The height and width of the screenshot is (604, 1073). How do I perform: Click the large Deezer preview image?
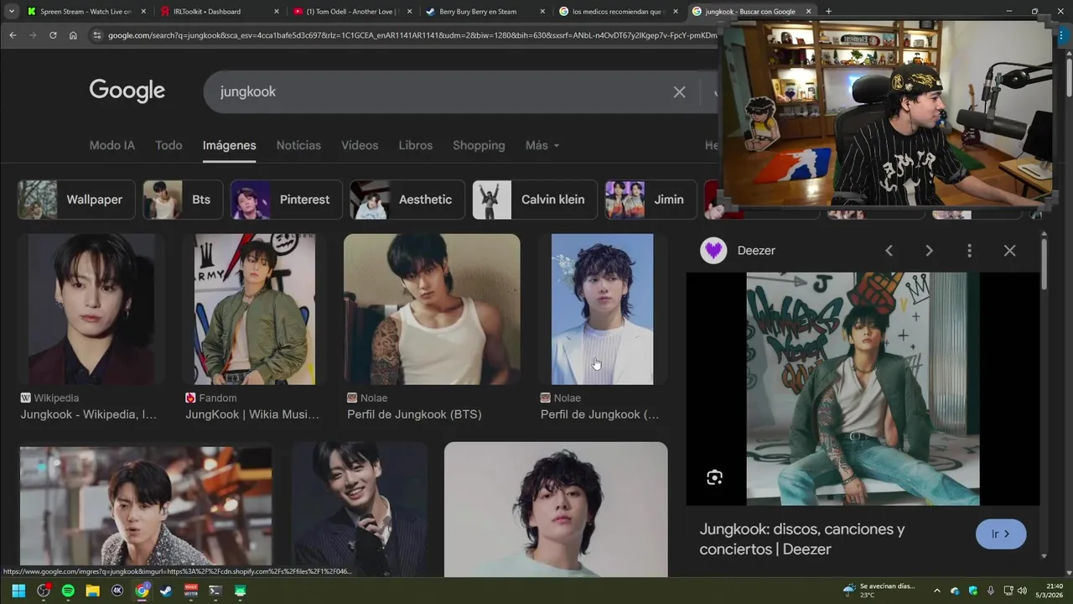click(x=863, y=388)
